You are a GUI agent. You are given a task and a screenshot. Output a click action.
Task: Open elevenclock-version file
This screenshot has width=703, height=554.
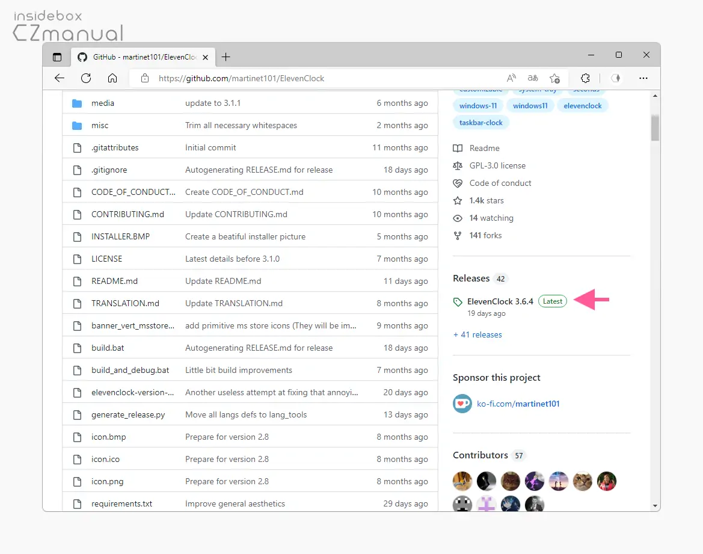133,393
